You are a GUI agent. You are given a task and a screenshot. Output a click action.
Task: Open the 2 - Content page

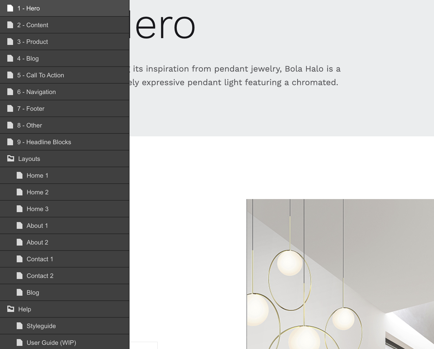(x=33, y=25)
